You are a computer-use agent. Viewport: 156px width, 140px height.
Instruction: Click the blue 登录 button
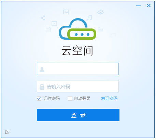coord(78,115)
